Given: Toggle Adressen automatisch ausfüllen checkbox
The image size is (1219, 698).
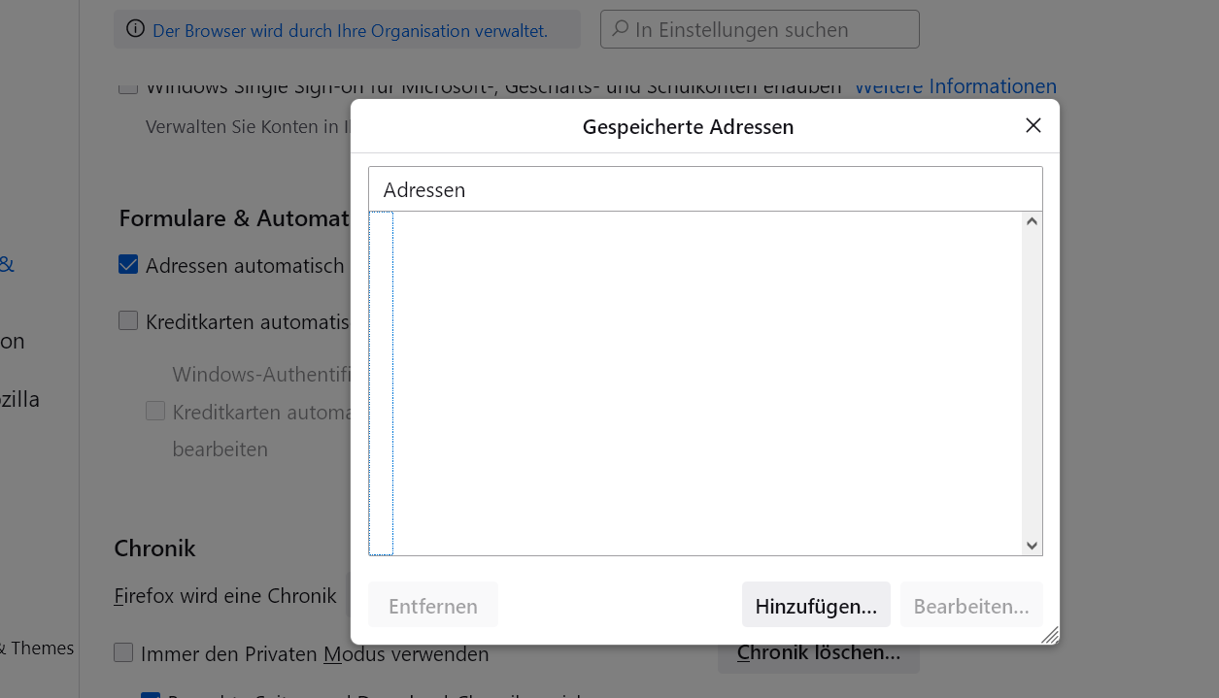Looking at the screenshot, I should tap(128, 264).
